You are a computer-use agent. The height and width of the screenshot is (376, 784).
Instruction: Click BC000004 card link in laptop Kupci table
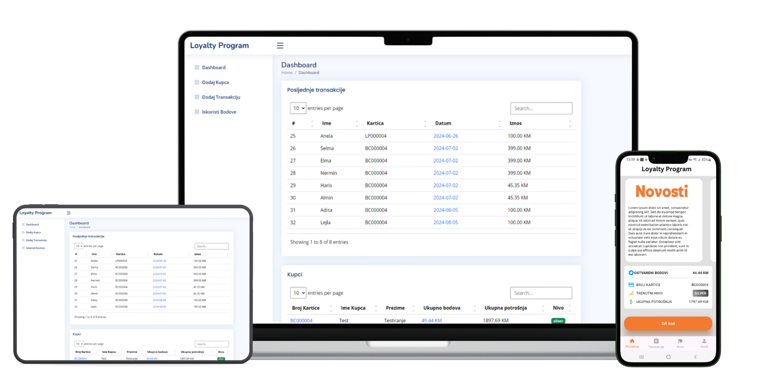[301, 320]
